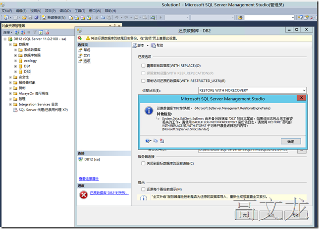Click the 脚本 script button
Screen dimensions: 319x229
[x=139, y=45]
